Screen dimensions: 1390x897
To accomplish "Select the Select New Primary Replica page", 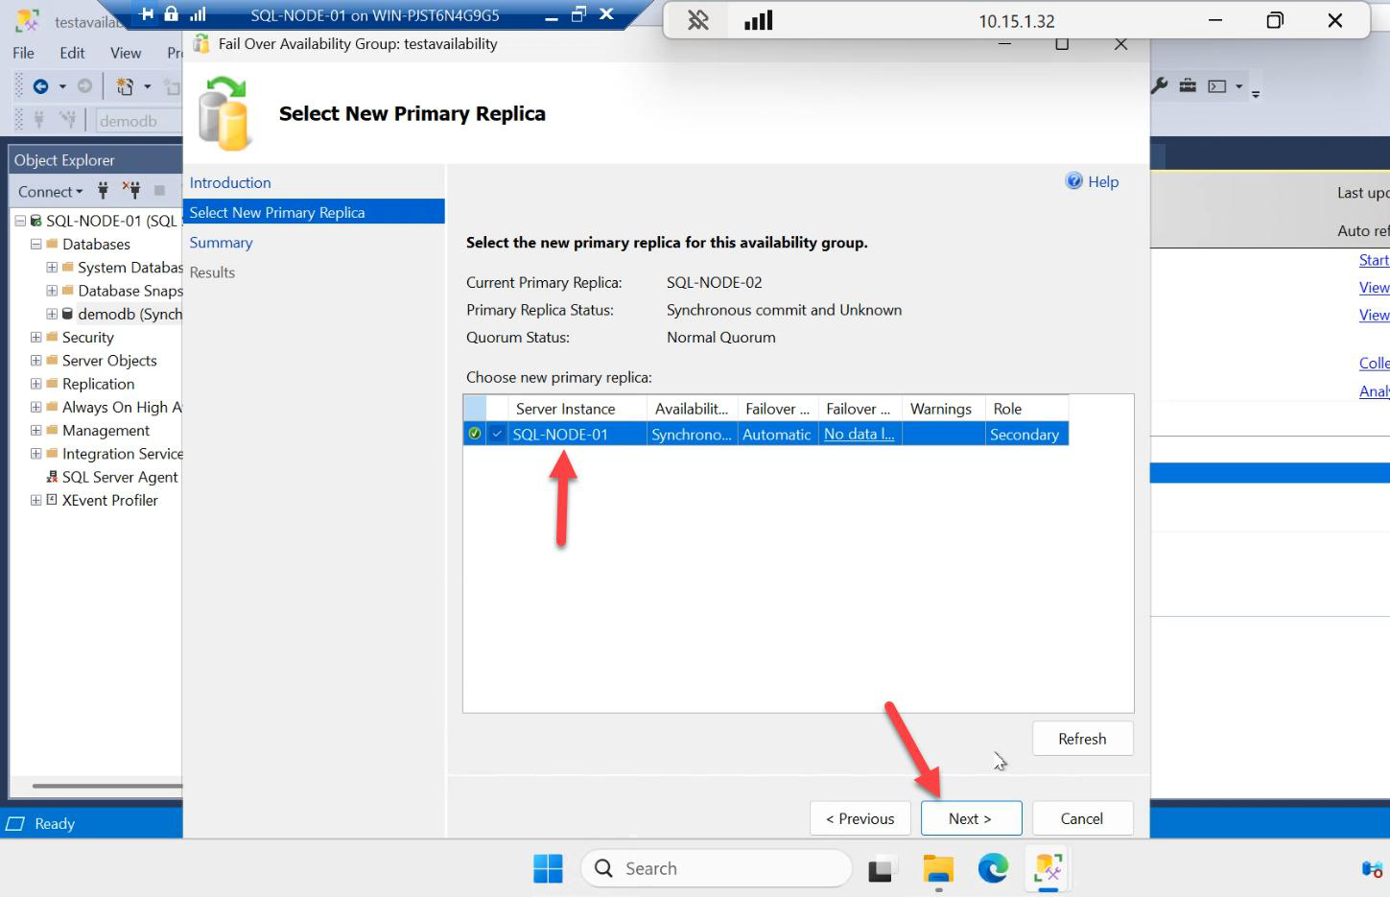I will [314, 212].
